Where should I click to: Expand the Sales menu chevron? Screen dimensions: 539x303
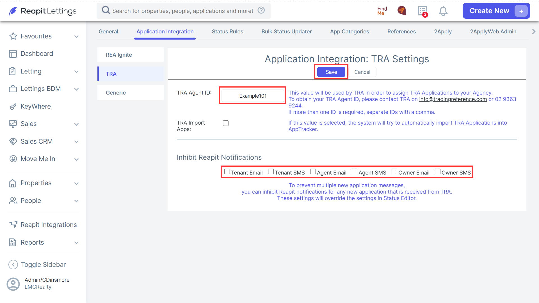(x=76, y=124)
